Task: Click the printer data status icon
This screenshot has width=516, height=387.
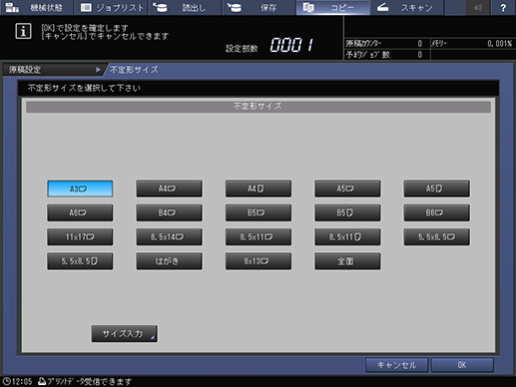Action: (42, 381)
